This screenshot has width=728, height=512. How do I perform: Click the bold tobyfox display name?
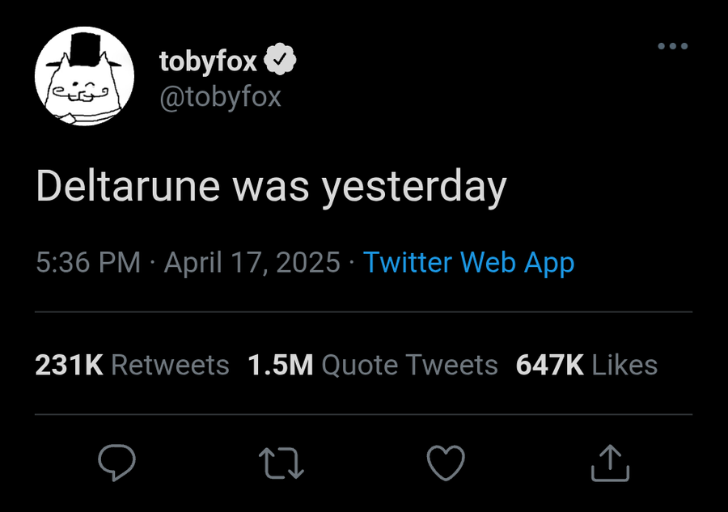(x=209, y=61)
